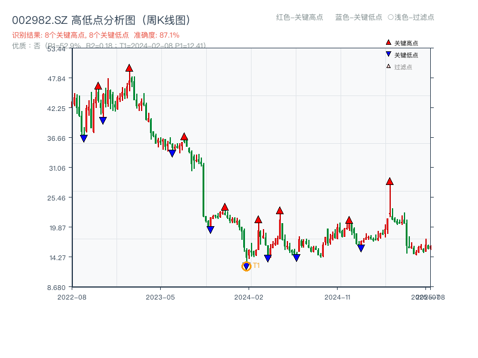Click the tall red candle of the 2025 spike

(390, 200)
